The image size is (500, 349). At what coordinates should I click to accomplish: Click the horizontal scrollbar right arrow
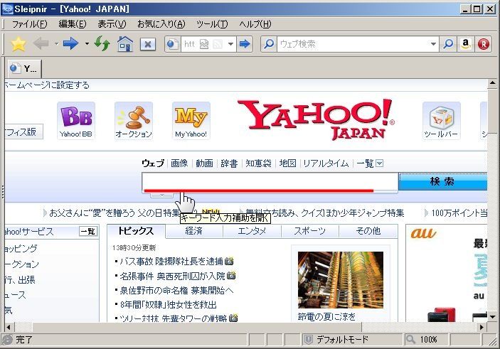point(482,327)
